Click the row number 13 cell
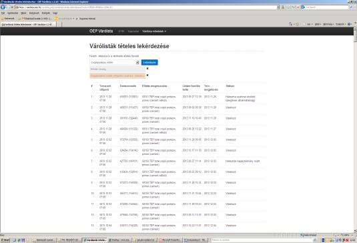This screenshot has height=243, width=357. coord(93,226)
